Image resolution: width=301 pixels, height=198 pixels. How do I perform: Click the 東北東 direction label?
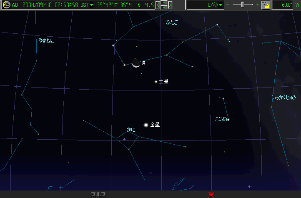point(98,195)
